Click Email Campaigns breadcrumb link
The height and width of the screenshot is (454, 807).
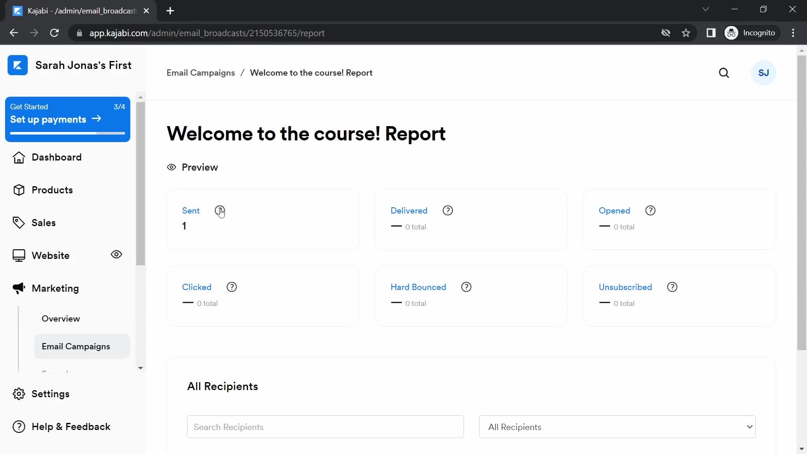[201, 73]
